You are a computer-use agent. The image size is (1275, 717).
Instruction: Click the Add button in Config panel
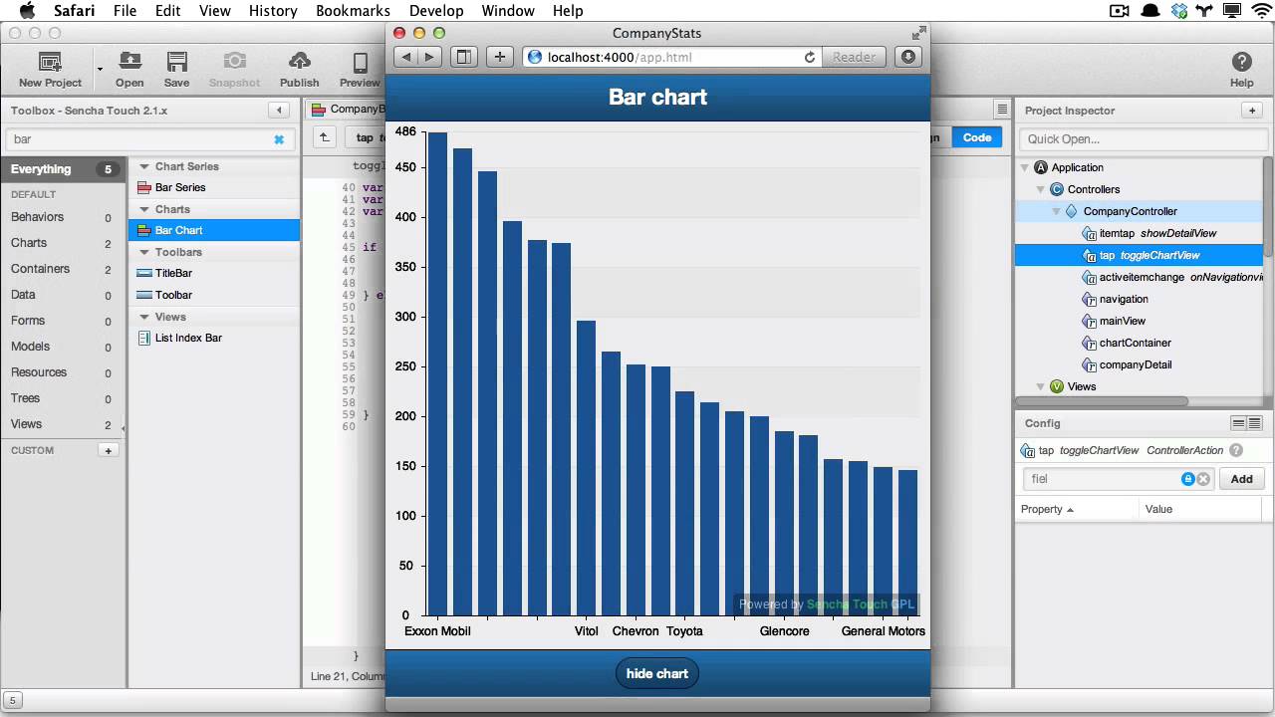tap(1241, 479)
